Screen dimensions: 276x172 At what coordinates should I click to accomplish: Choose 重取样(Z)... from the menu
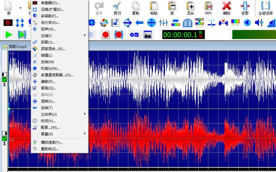[59, 149]
